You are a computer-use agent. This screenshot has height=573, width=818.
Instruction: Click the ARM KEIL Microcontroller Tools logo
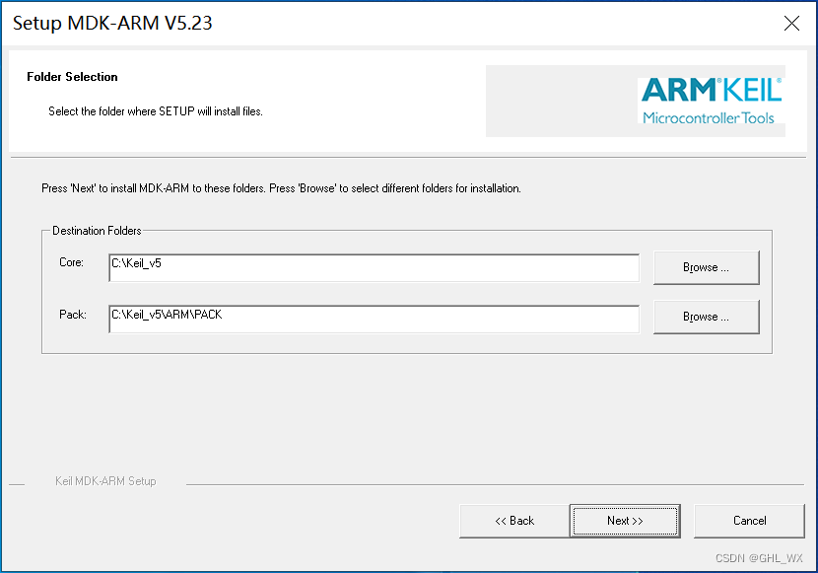click(x=711, y=101)
